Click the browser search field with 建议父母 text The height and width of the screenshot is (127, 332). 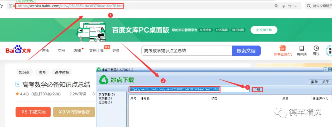(x=318, y=6)
